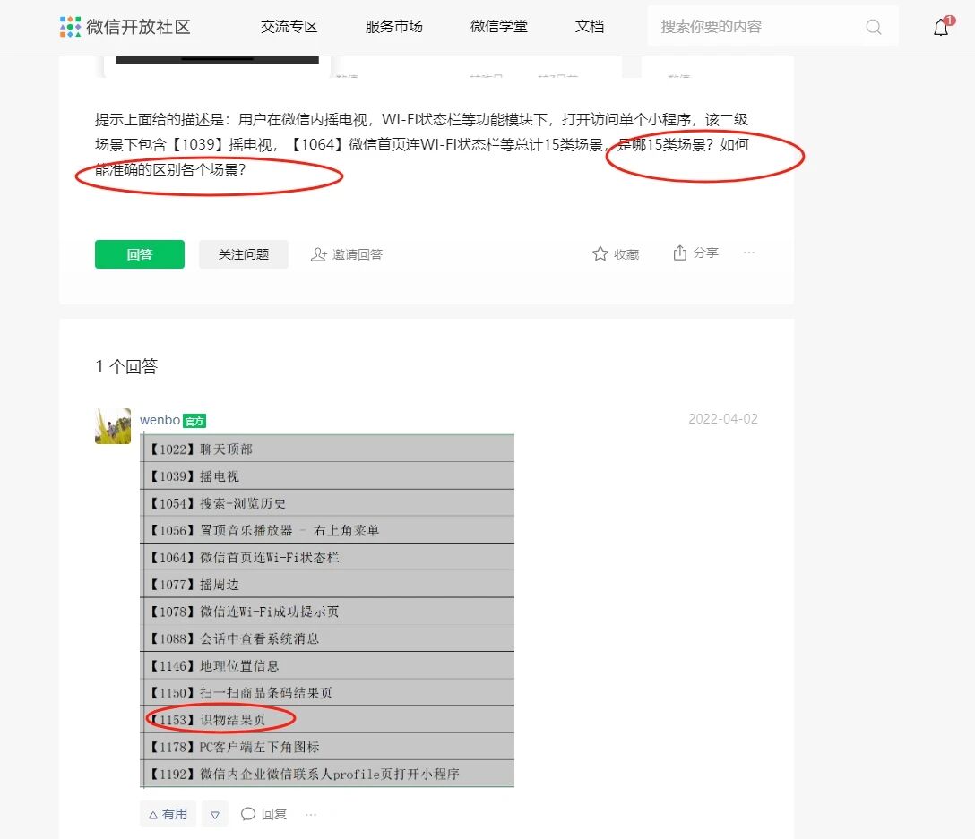Image resolution: width=975 pixels, height=839 pixels.
Task: Open the scene list image in the answer
Action: [328, 611]
